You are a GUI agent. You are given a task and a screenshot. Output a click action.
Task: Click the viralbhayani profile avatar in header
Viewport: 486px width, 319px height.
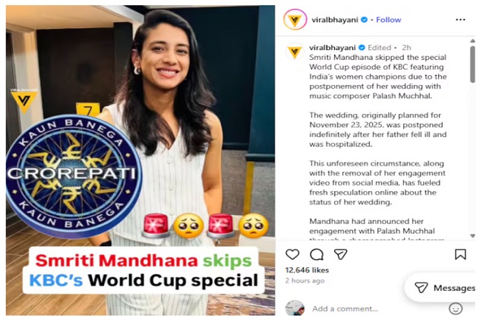295,20
